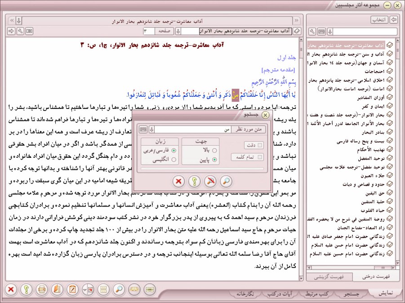Start search with the dialog magnifier icon
This screenshot has height=303, width=405.
click(x=226, y=181)
